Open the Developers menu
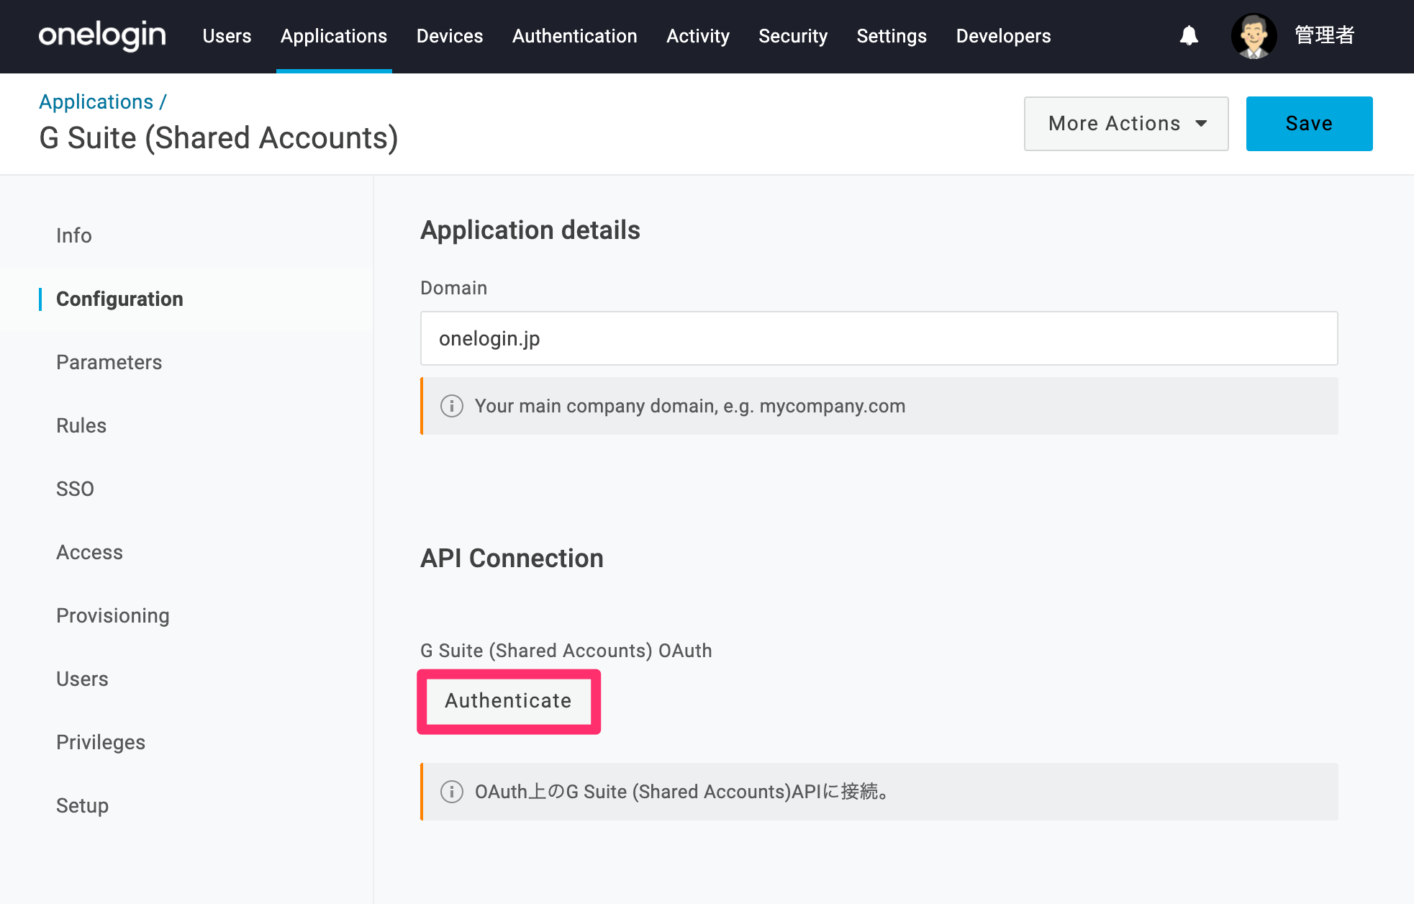The height and width of the screenshot is (904, 1414). [1004, 36]
